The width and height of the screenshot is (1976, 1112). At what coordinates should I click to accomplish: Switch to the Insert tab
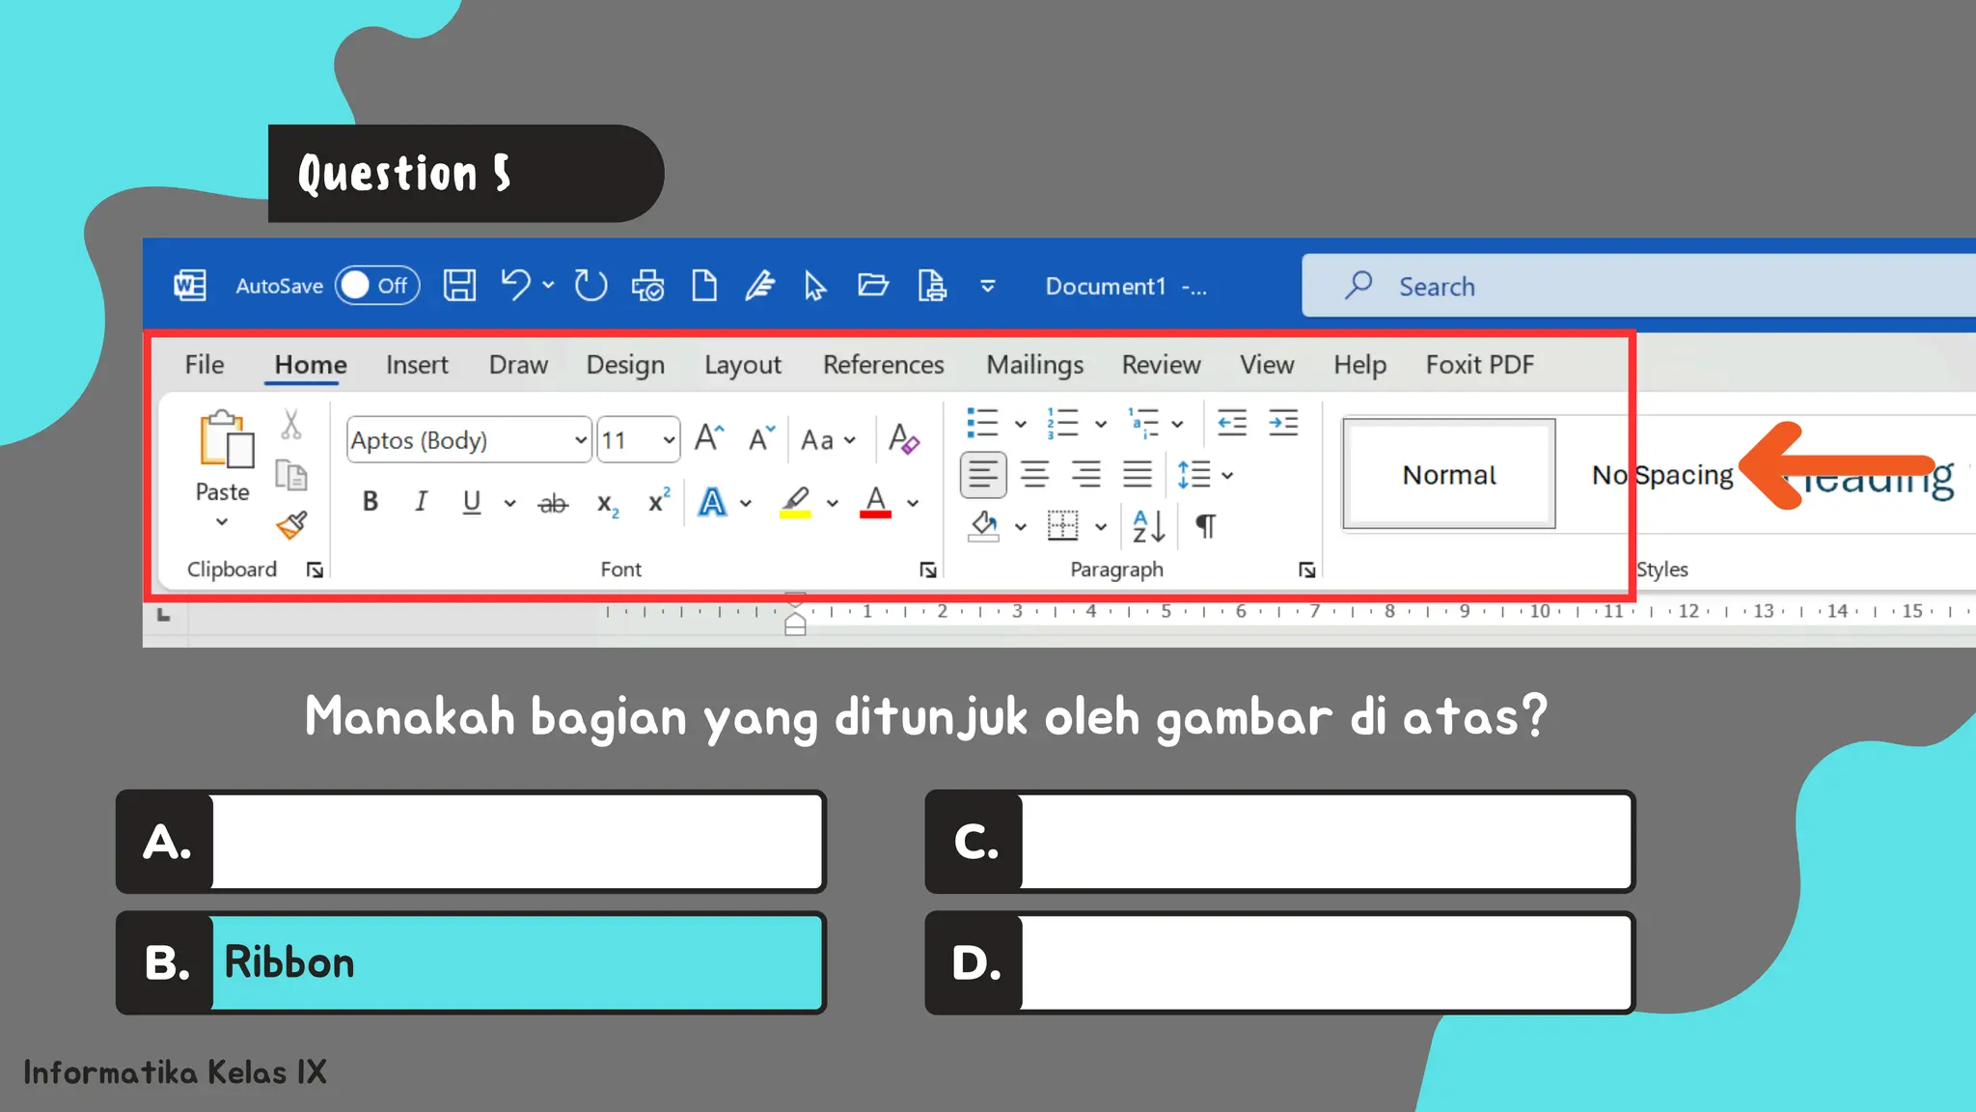pyautogui.click(x=417, y=365)
